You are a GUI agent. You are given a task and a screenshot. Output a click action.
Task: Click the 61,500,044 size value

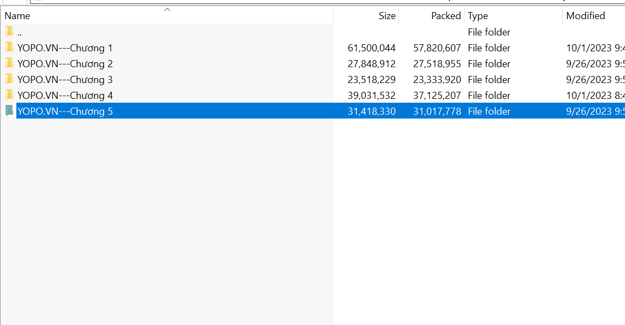[x=371, y=48]
